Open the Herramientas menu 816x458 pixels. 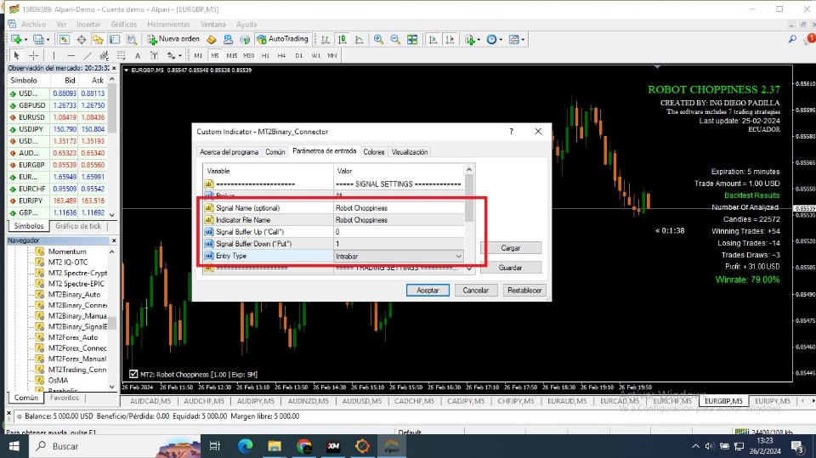pyautogui.click(x=168, y=24)
